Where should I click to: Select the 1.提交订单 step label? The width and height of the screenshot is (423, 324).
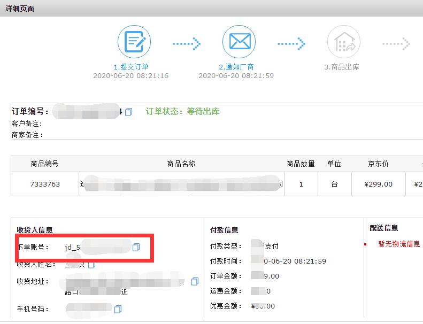click(131, 67)
